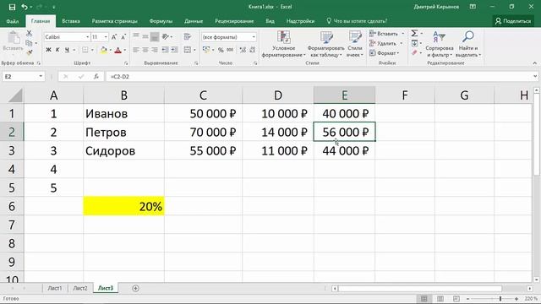
Task: Click the Вставить cells button
Action: pyautogui.click(x=384, y=34)
